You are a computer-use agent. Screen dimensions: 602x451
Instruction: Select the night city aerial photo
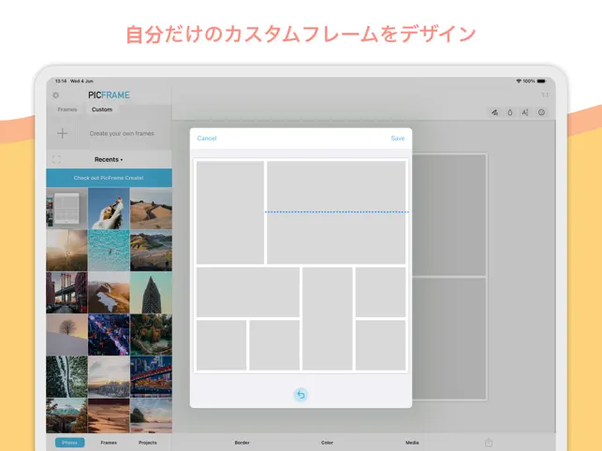109,335
